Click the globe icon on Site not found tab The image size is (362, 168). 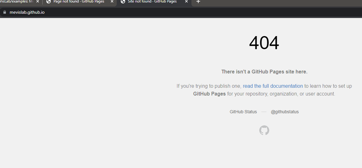click(123, 2)
